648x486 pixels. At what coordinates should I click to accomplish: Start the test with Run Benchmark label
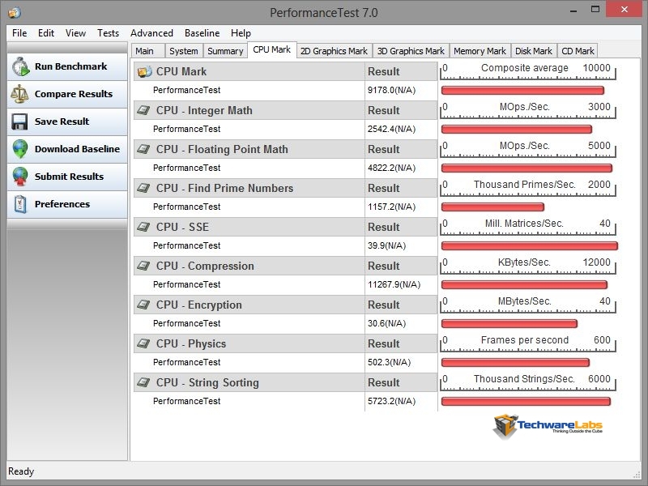point(70,66)
